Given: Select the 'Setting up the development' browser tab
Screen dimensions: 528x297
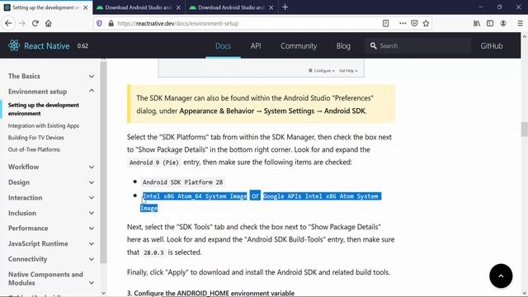Looking at the screenshot, I should 46,7.
